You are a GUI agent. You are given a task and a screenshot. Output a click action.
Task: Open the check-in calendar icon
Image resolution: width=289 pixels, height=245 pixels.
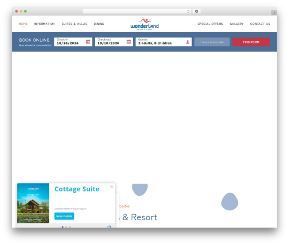(x=88, y=42)
